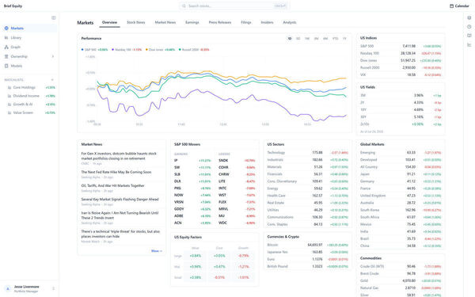Click the calendar icon in top bar
This screenshot has height=297, width=475.
click(x=451, y=6)
